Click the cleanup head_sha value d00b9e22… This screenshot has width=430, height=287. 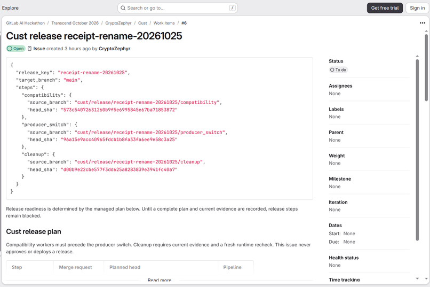tap(119, 169)
